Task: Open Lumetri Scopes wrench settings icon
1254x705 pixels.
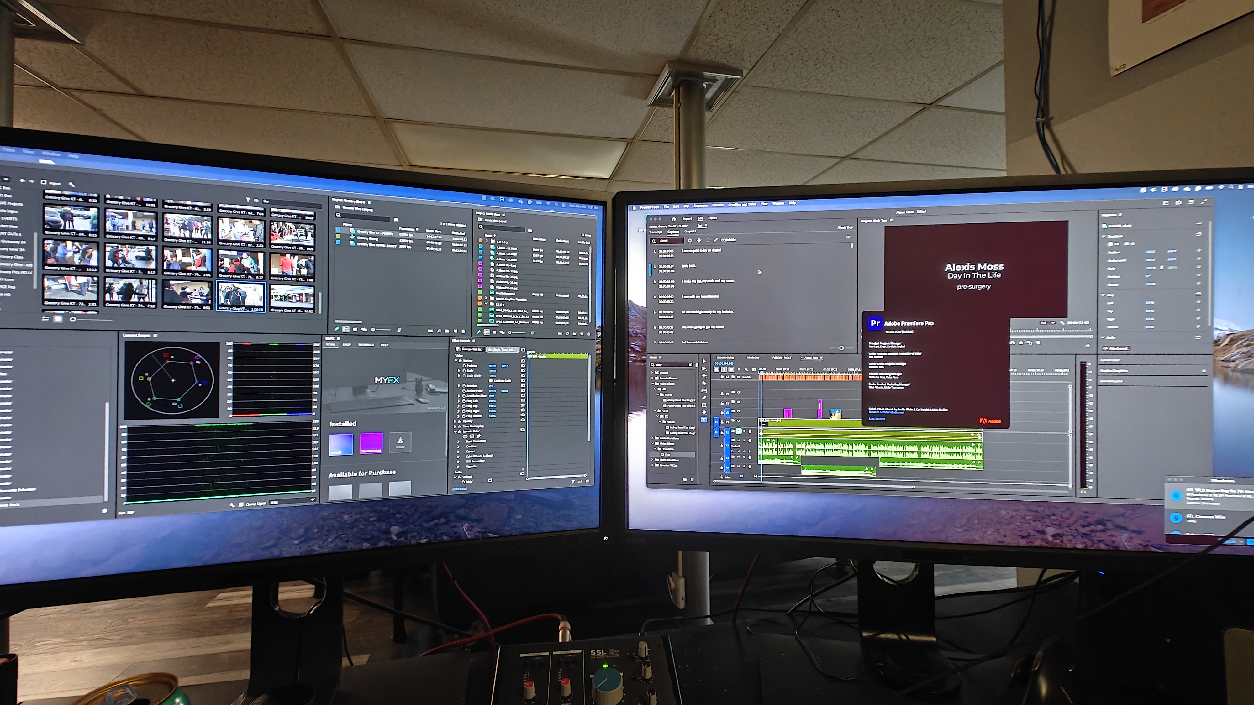Action: pyautogui.click(x=232, y=505)
